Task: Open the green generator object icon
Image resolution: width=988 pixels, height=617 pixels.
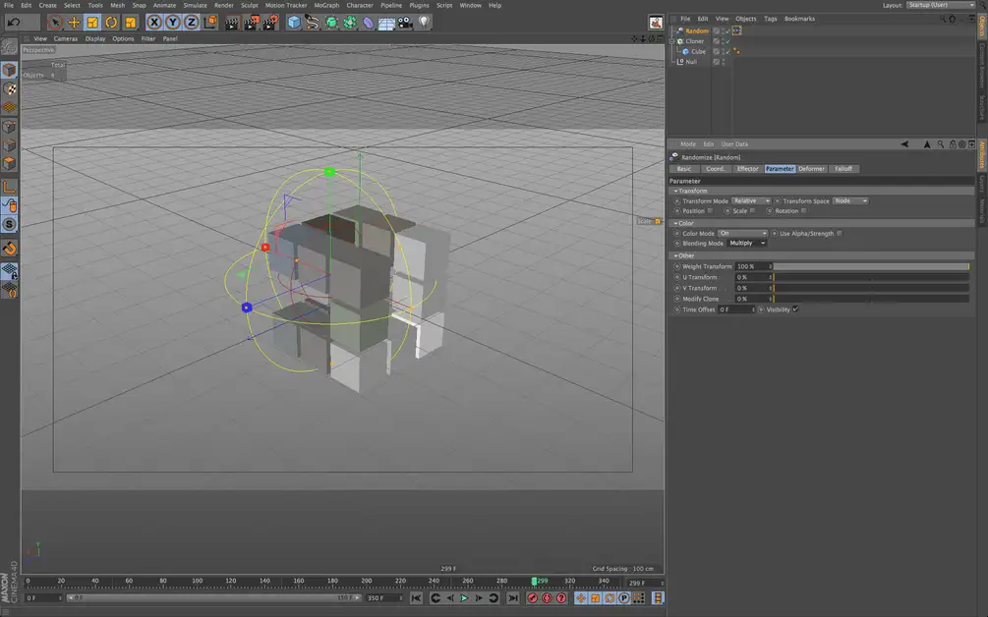Action: (x=330, y=23)
